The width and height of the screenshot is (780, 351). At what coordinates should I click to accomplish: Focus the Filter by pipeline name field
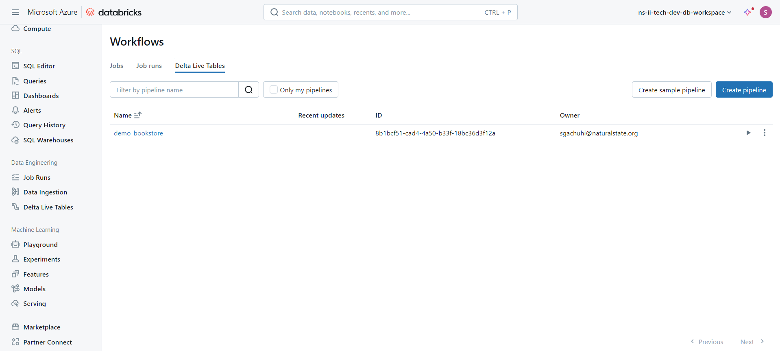point(174,89)
